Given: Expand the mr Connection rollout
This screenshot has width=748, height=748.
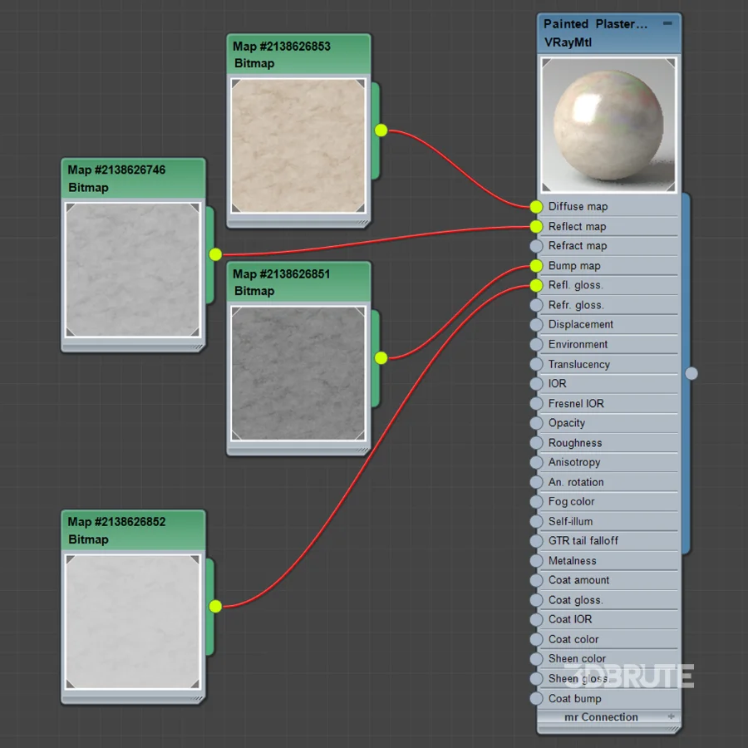Looking at the screenshot, I should (672, 716).
